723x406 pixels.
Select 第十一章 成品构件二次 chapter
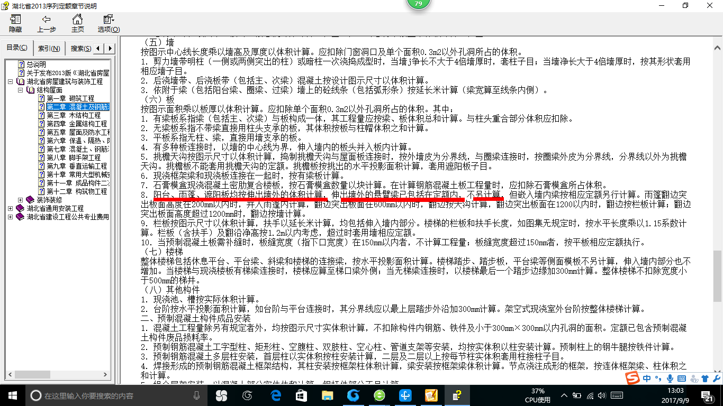(78, 183)
